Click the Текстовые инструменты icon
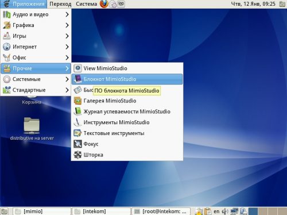 pyautogui.click(x=77, y=133)
